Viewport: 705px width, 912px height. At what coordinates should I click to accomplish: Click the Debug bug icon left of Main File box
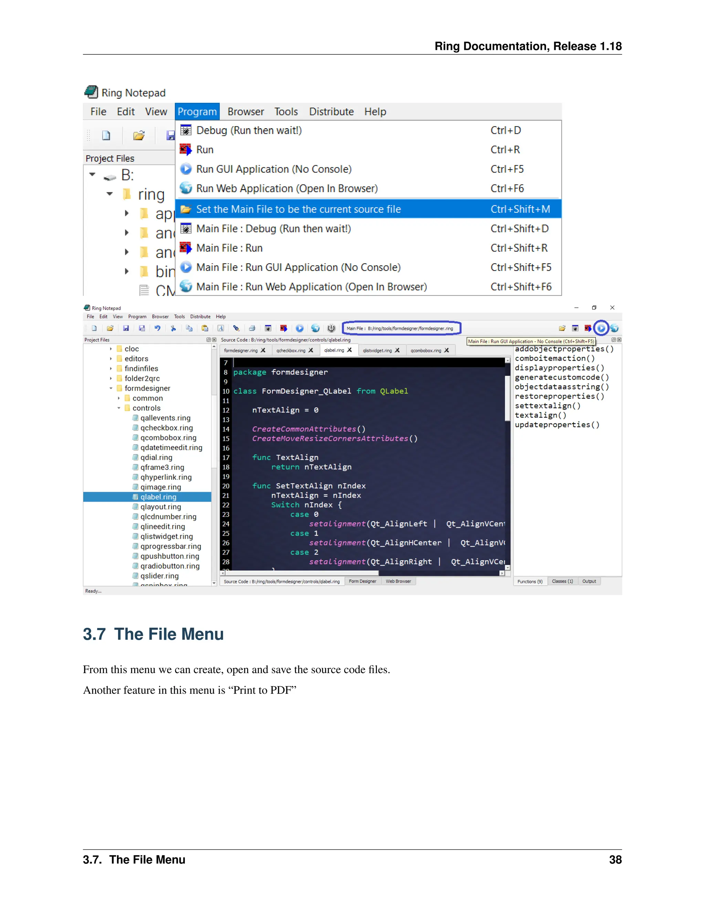pos(268,328)
